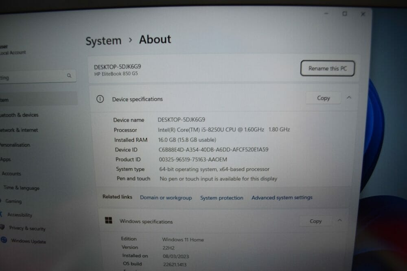The image size is (407, 271).
Task: Open System protection link
Action: click(222, 198)
